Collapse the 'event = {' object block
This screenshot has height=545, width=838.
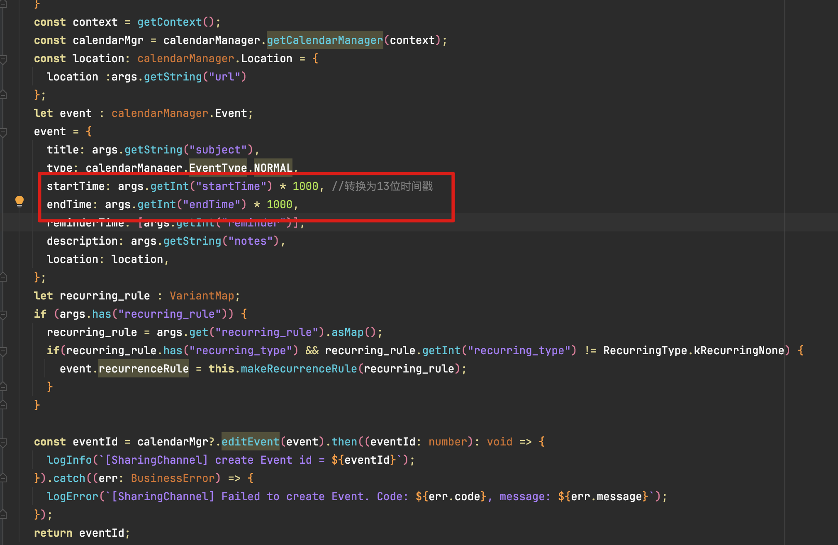[x=3, y=132]
